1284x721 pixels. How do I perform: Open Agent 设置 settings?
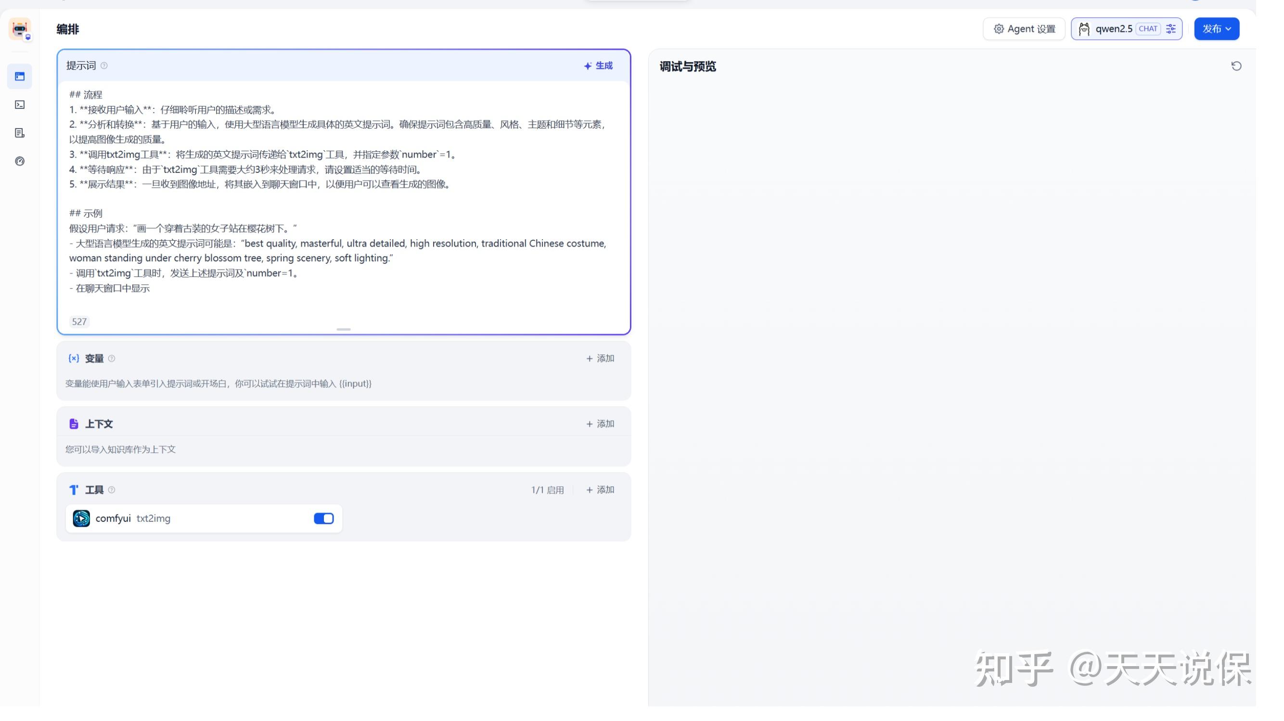pos(1024,29)
